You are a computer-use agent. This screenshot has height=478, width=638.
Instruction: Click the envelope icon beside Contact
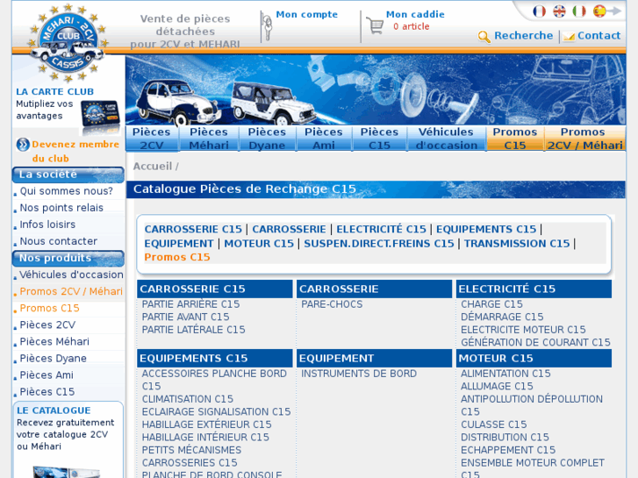click(569, 37)
